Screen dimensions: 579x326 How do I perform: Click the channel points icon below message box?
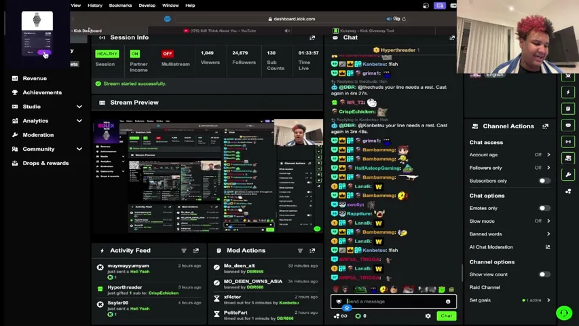[x=340, y=316]
